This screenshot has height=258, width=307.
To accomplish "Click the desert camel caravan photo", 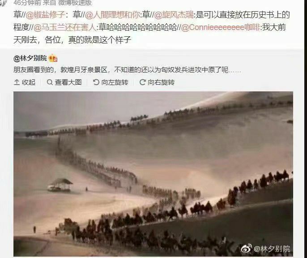I will pyautogui.click(x=153, y=174).
